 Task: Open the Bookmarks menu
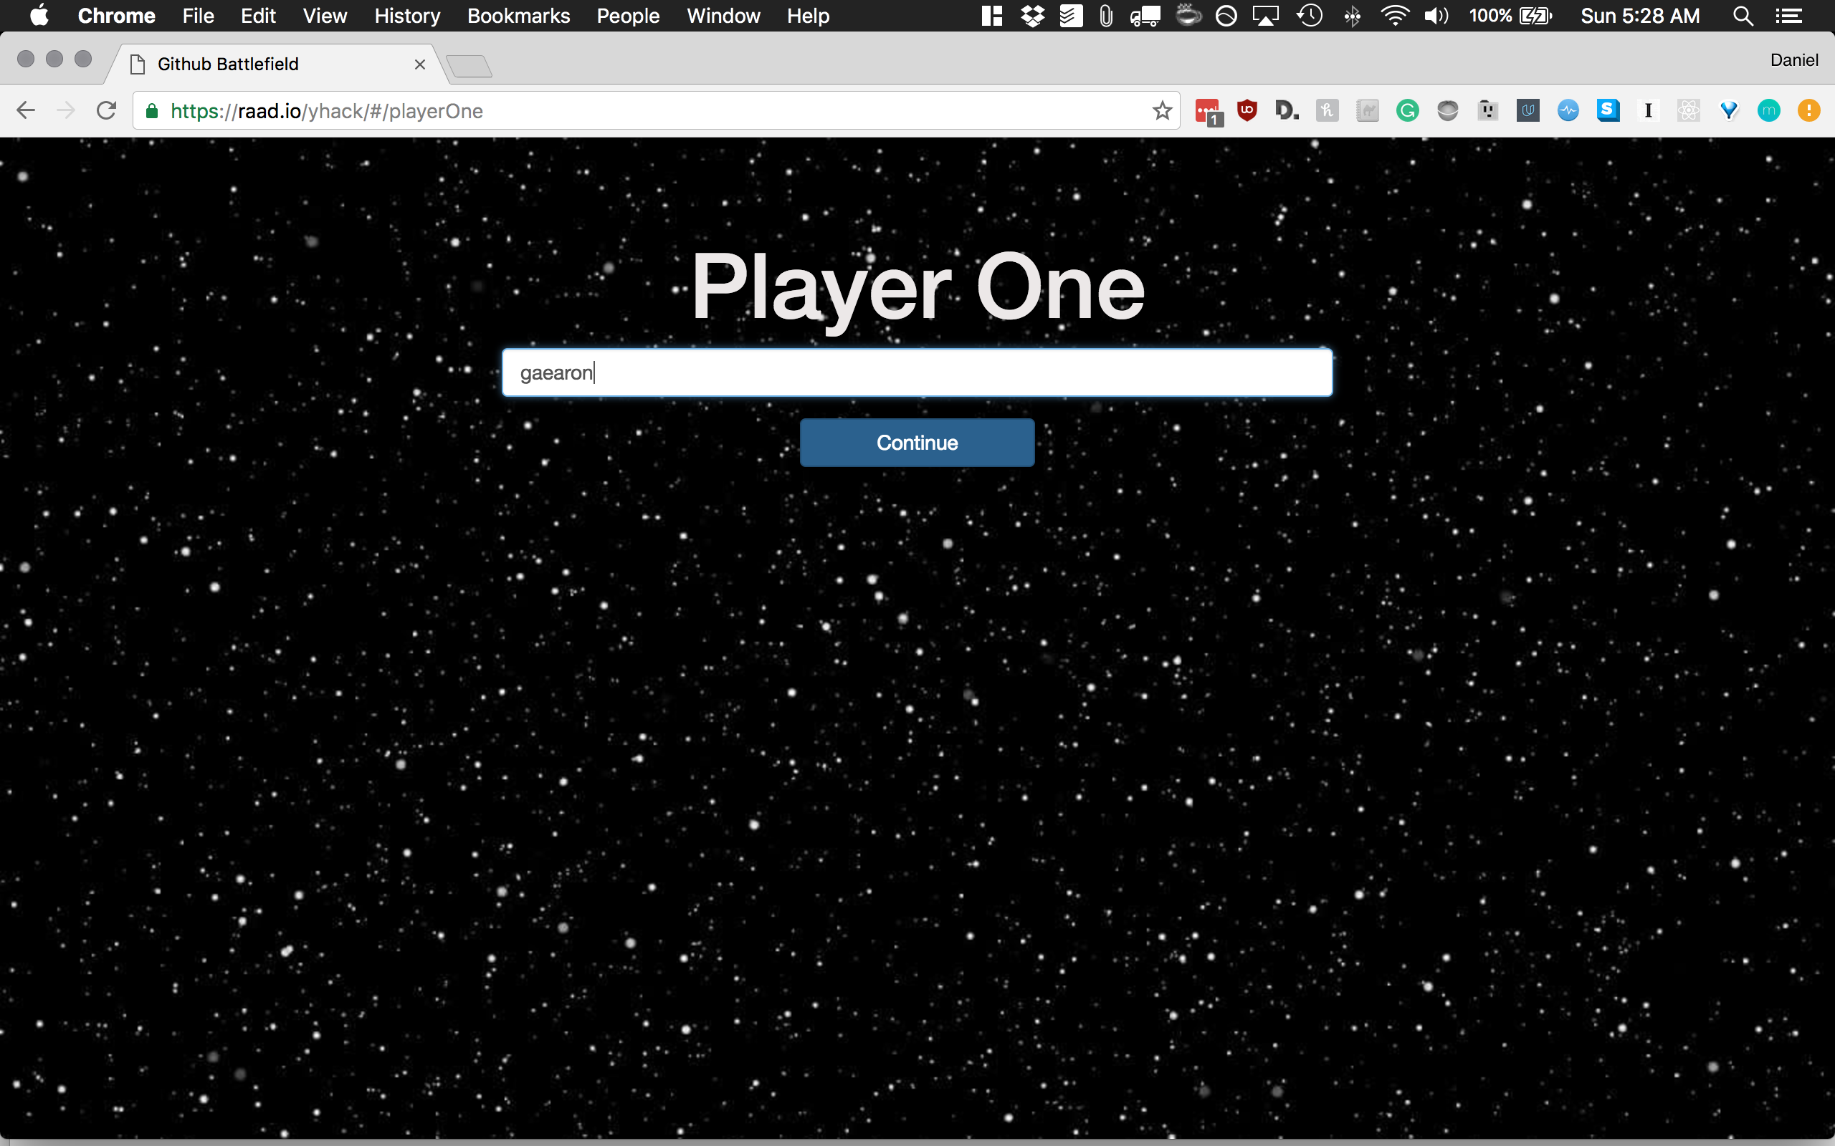[518, 16]
